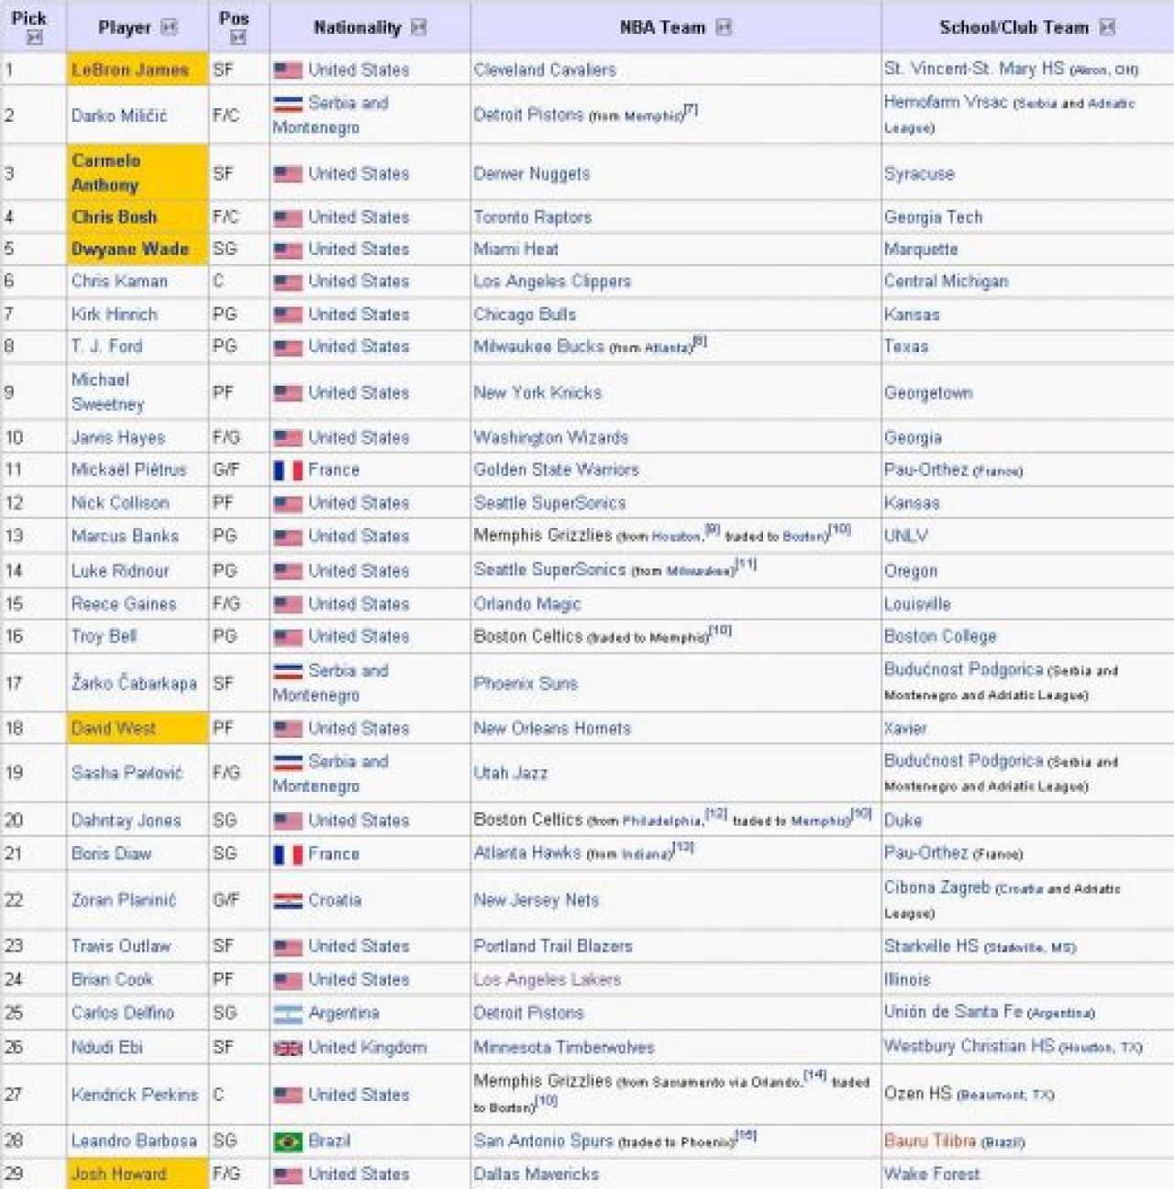The image size is (1174, 1189).
Task: Click Mickaël Piétrus player link
Action: point(128,470)
